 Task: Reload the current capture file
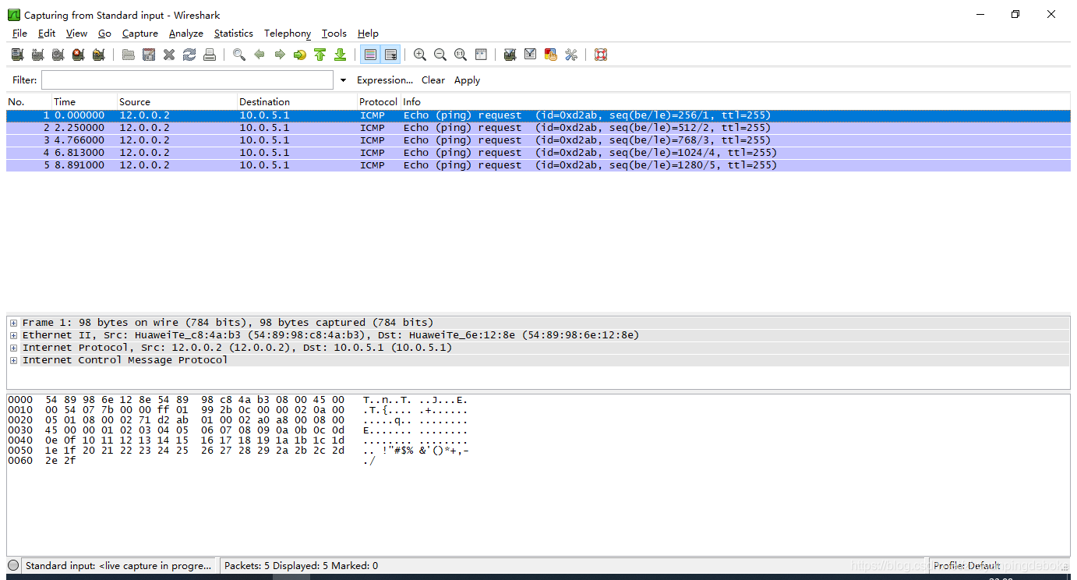point(189,55)
